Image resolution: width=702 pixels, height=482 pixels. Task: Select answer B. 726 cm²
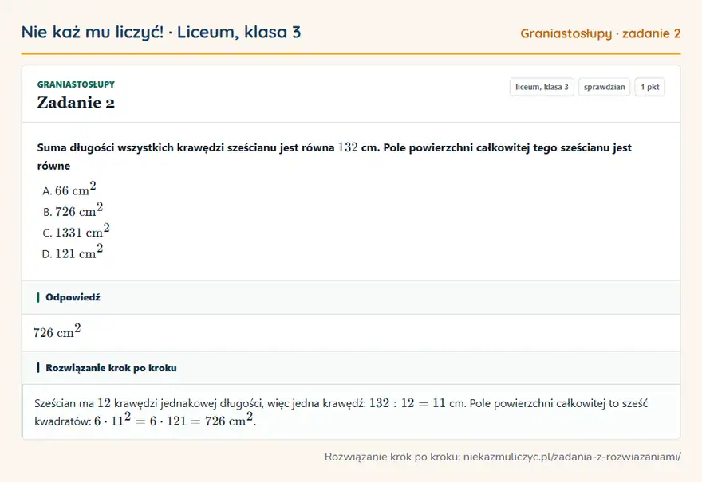point(73,210)
